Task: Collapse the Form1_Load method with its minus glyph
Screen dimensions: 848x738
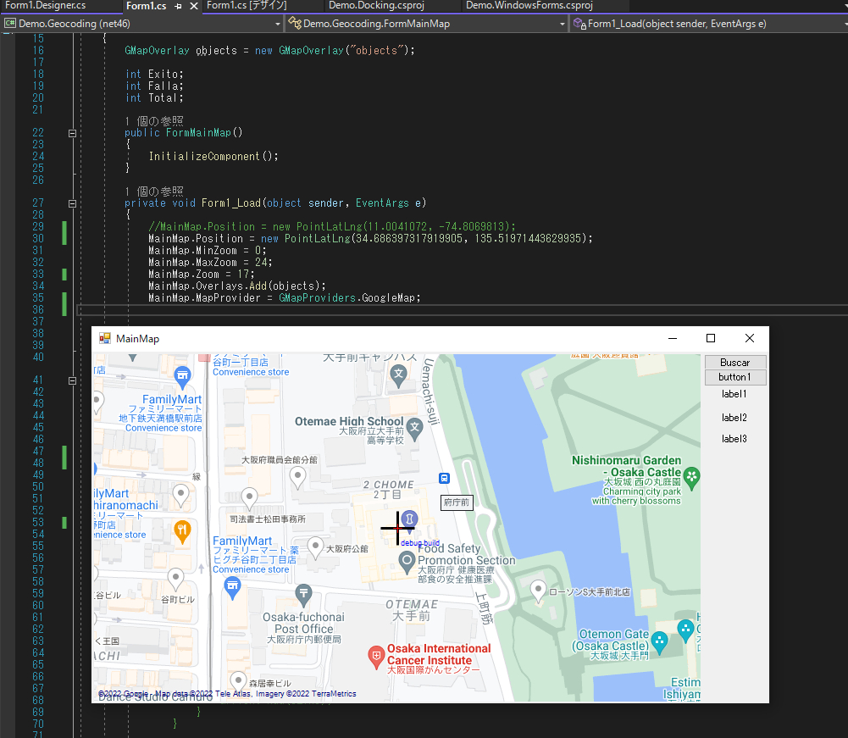Action: click(x=72, y=203)
